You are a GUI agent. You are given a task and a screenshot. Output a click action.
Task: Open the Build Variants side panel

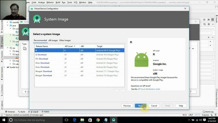click(2, 73)
